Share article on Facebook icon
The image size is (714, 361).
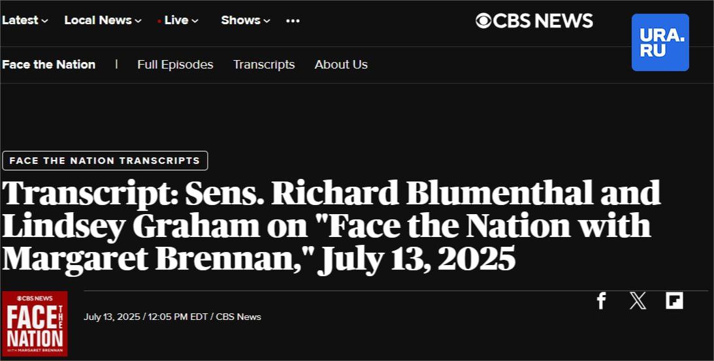[x=601, y=301]
